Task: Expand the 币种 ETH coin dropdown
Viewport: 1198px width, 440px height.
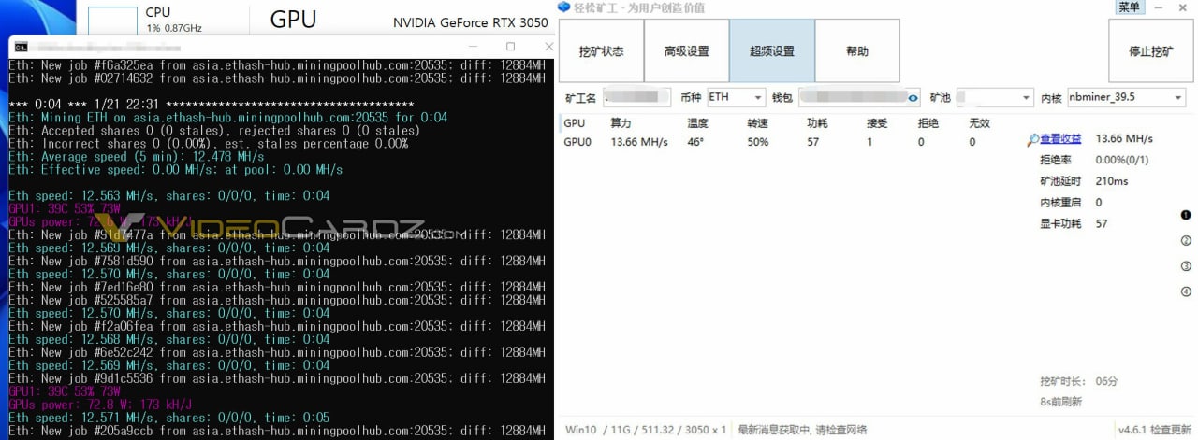Action: coord(736,97)
